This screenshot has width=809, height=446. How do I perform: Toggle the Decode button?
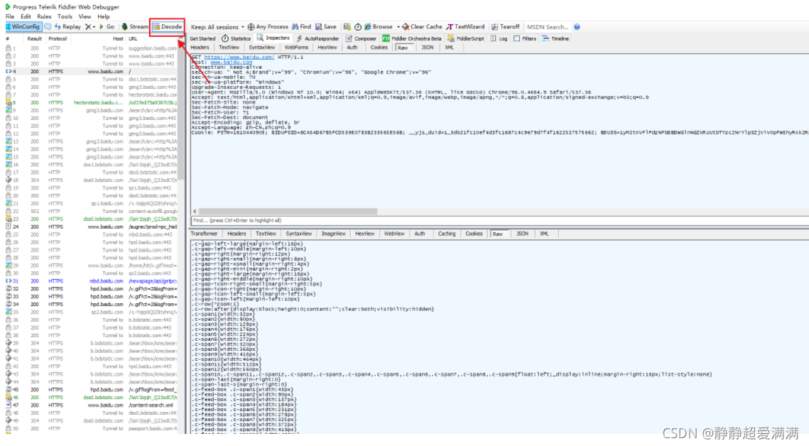167,26
